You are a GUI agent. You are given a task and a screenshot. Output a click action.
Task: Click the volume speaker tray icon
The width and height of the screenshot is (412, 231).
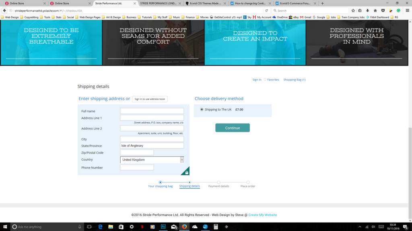[x=373, y=227]
